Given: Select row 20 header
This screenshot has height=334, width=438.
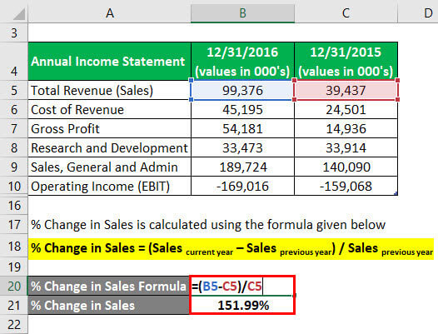Looking at the screenshot, I should 14,287.
